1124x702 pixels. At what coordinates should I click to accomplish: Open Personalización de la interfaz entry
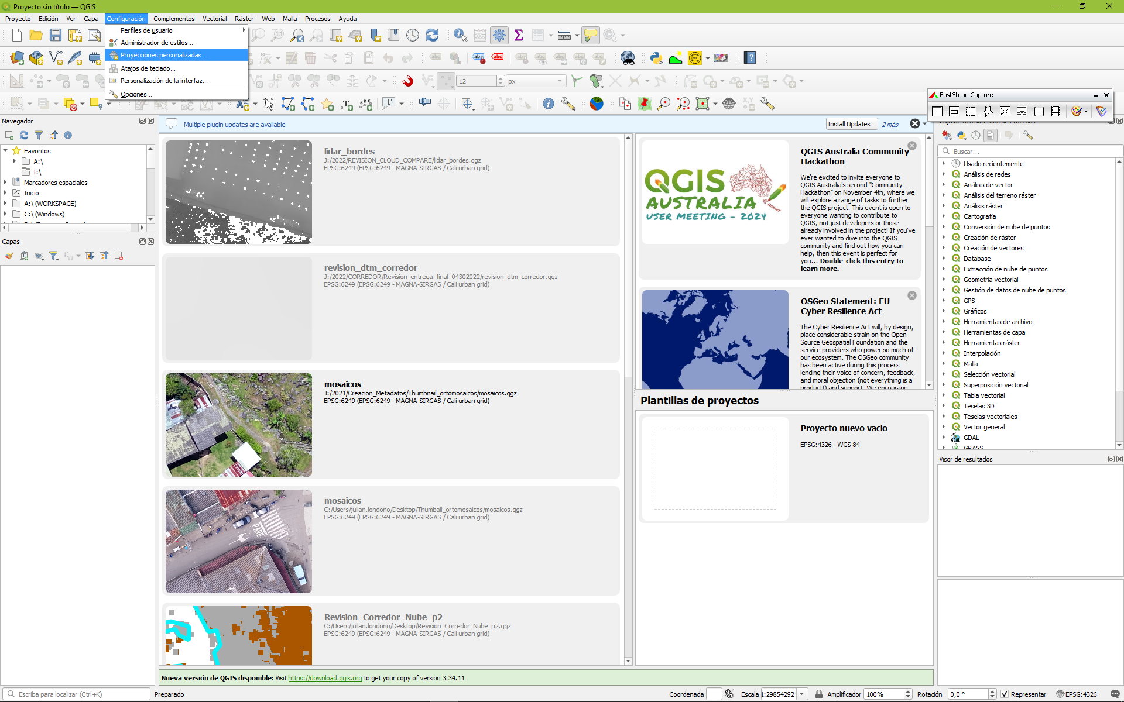click(177, 81)
